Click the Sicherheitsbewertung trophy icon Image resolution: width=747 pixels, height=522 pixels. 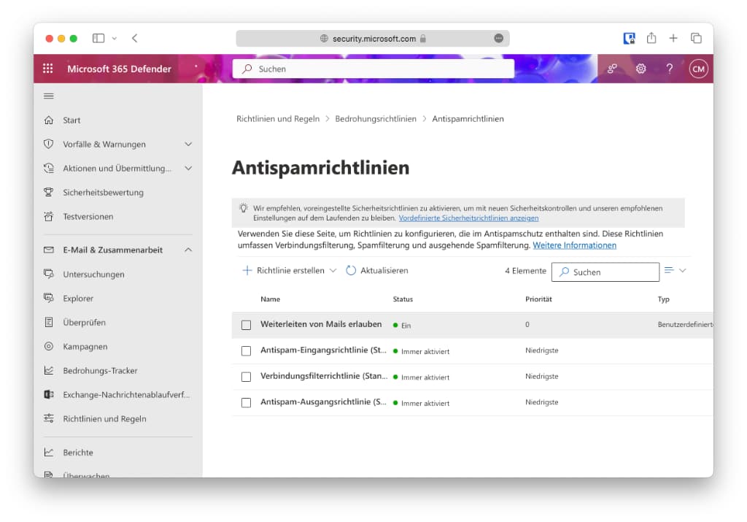click(x=49, y=192)
